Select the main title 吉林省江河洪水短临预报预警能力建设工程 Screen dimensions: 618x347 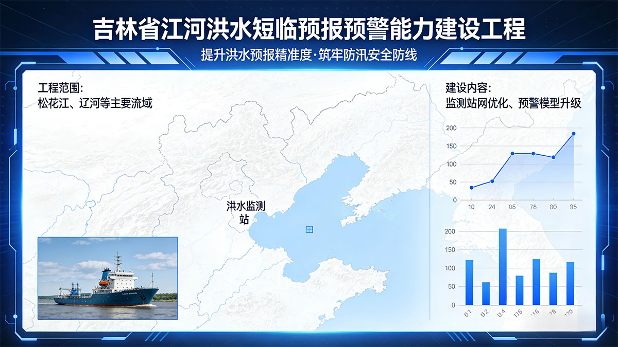click(309, 28)
